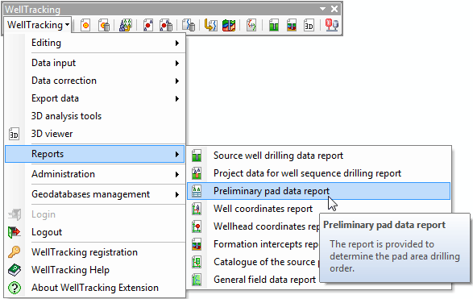Screen dimensions: 473x299
Task: Click Formation intercepts report icon
Action: pos(197,244)
